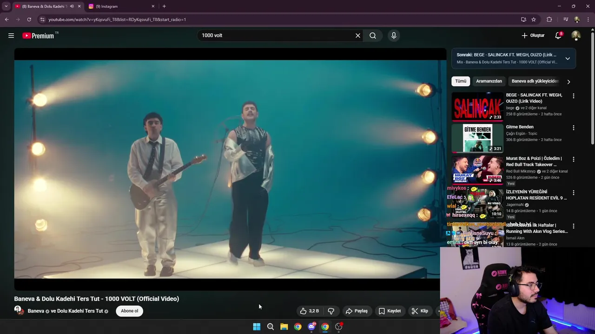Open Discord from taskbar
Viewport: 595px width, 334px height.
click(311, 327)
